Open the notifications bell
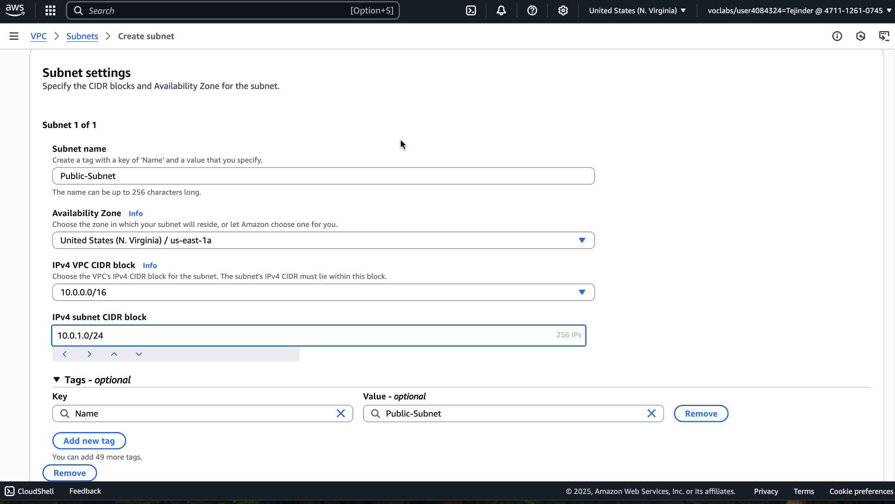 pos(501,10)
